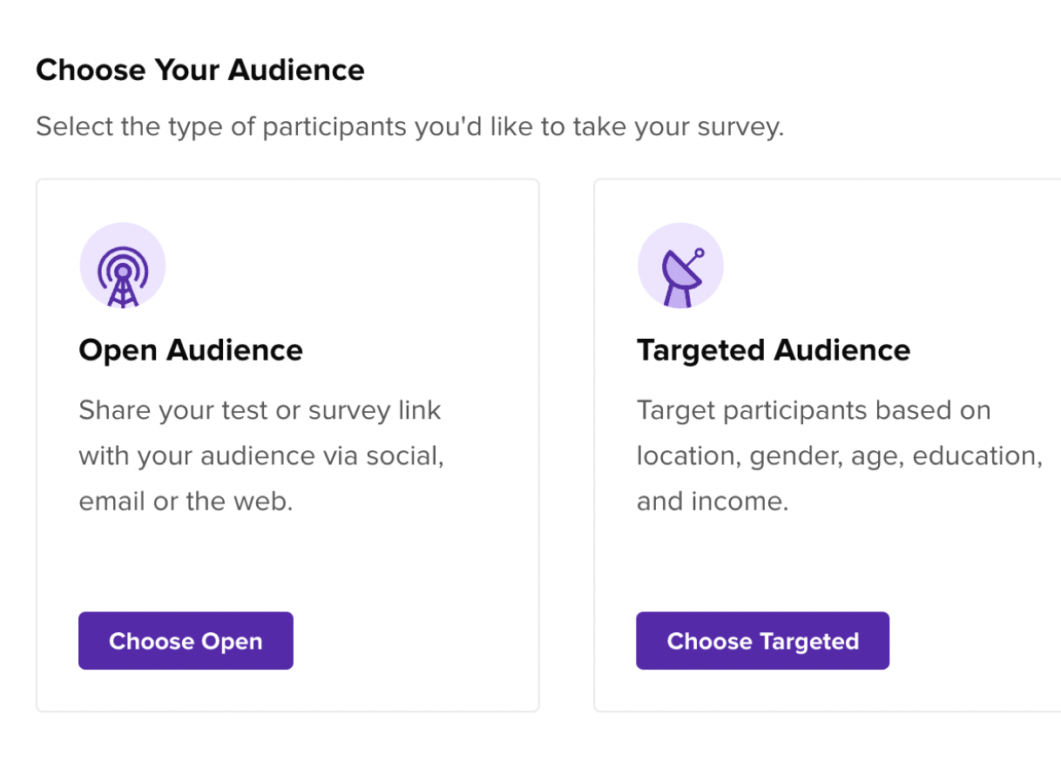The height and width of the screenshot is (775, 1061).
Task: Click empty space right of Choose Open button
Action: (x=409, y=641)
